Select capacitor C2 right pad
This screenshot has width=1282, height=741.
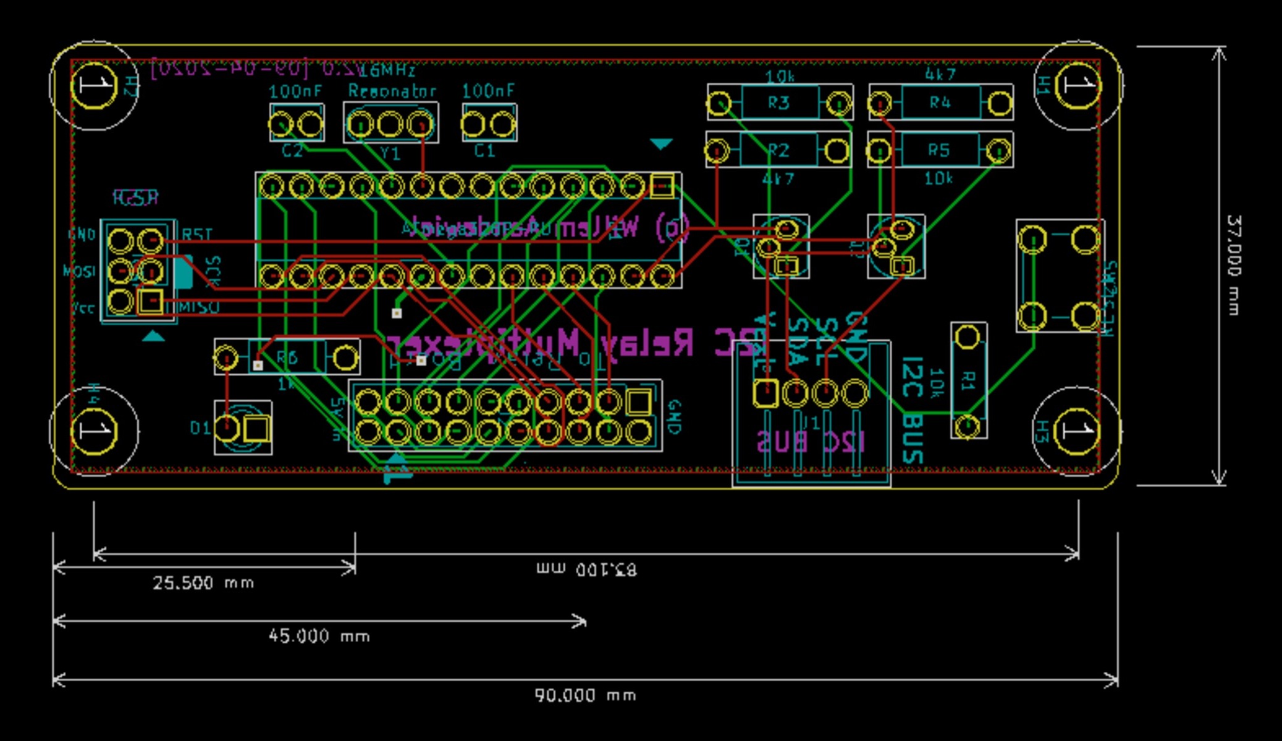click(310, 125)
